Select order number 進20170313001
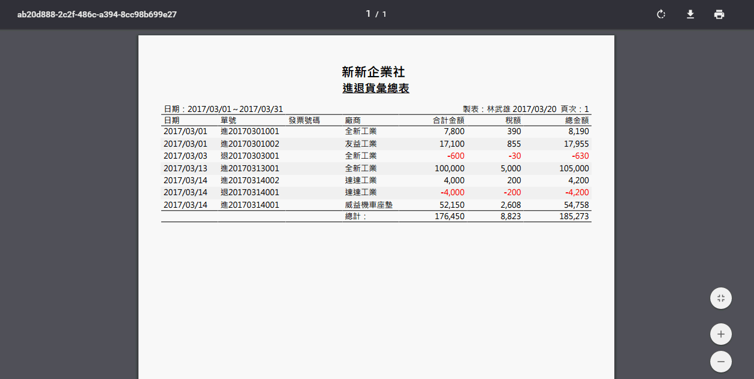The height and width of the screenshot is (379, 754). [250, 168]
